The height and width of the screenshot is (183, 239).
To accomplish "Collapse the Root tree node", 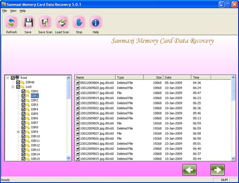I will 8,78.
